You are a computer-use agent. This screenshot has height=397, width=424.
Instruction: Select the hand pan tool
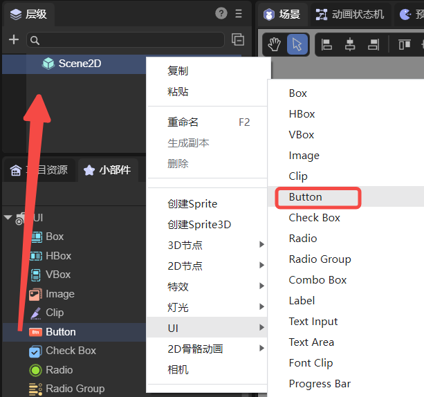click(x=275, y=44)
